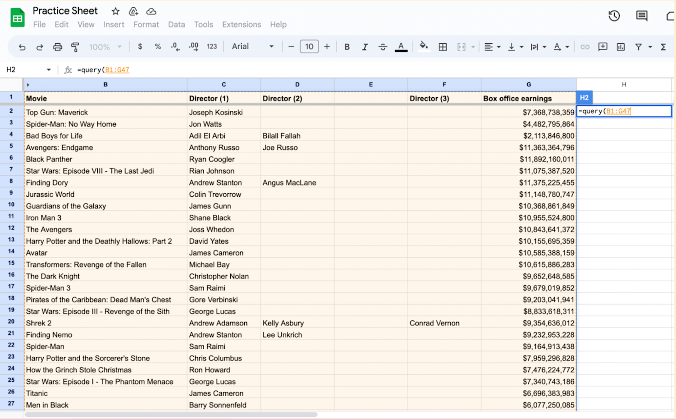The height and width of the screenshot is (419, 676).
Task: Open the Edit menu
Action: coord(61,24)
